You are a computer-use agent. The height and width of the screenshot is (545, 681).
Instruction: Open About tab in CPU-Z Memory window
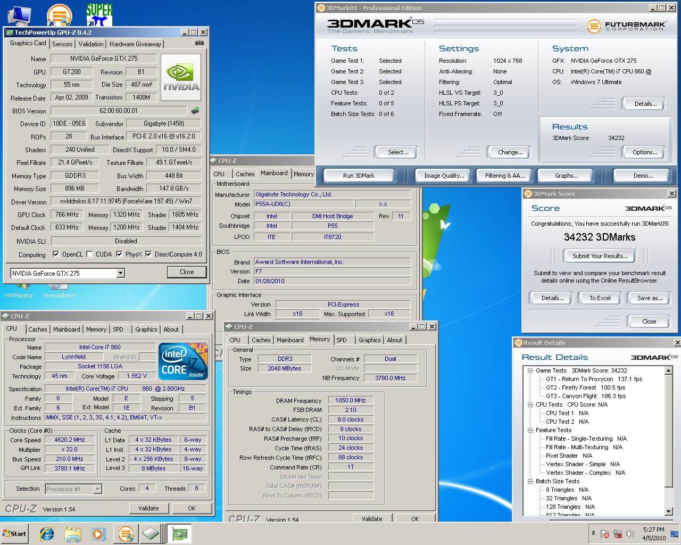click(395, 340)
